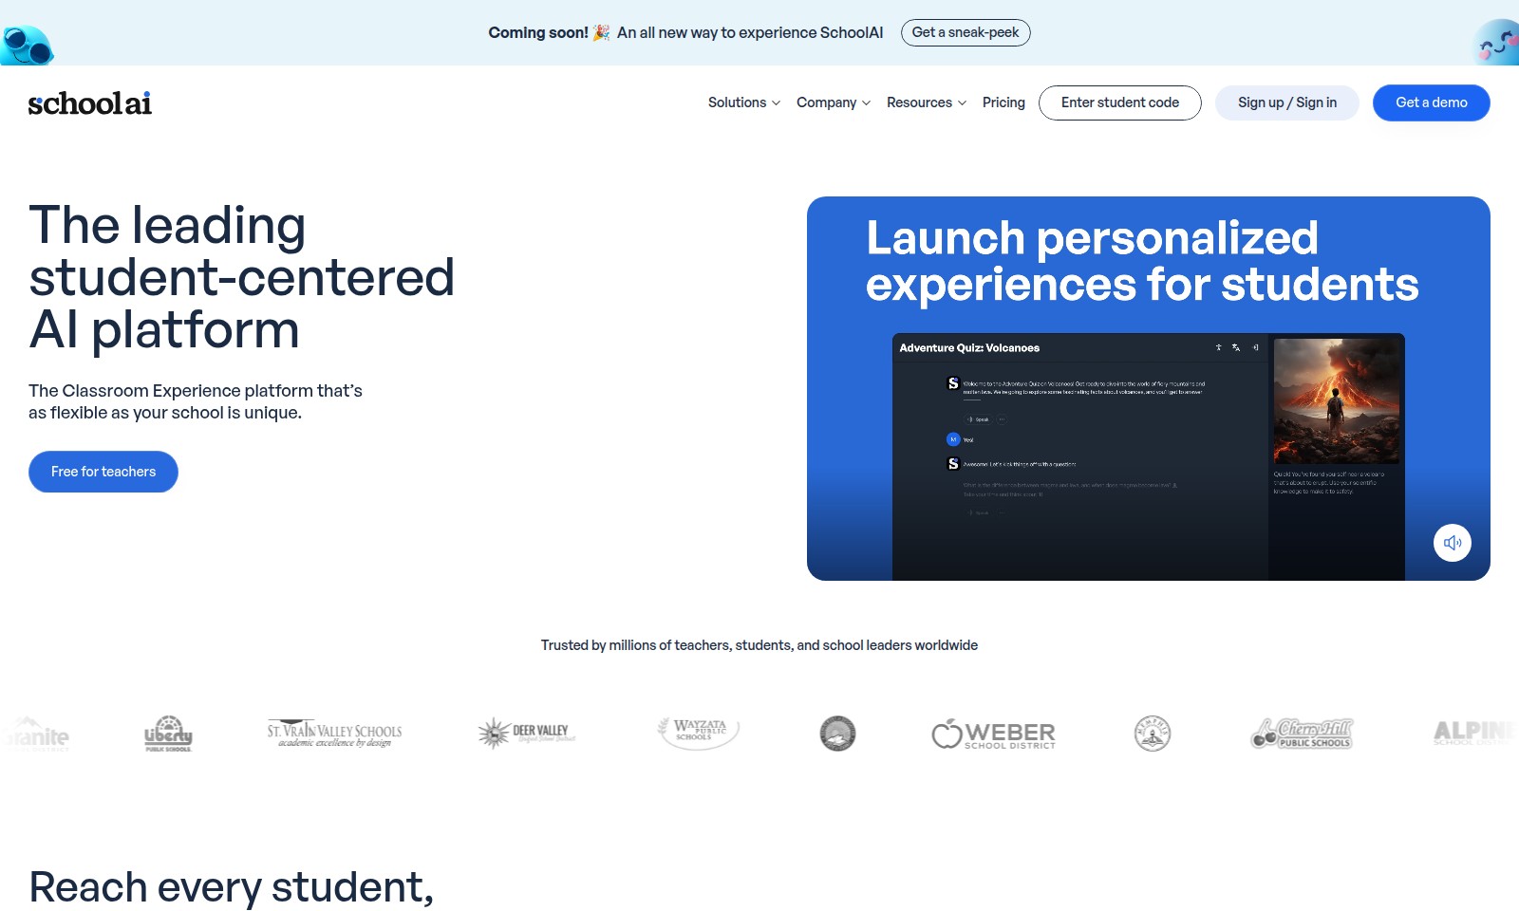
Task: Click the Cherry Hill Public Schools logo
Action: point(1302,734)
